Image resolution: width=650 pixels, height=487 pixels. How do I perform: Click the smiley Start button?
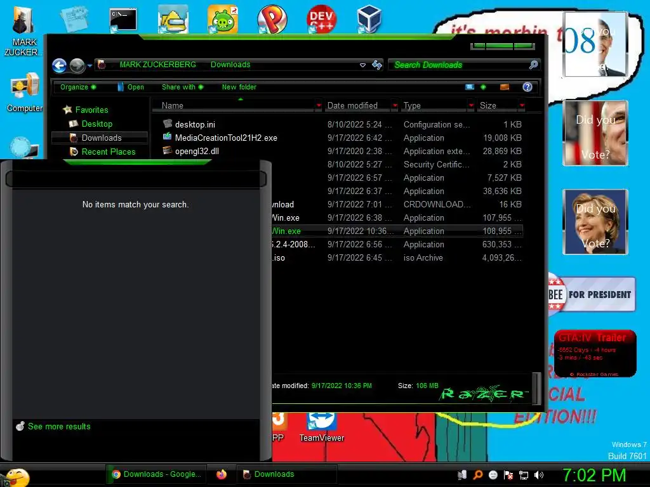(x=16, y=477)
